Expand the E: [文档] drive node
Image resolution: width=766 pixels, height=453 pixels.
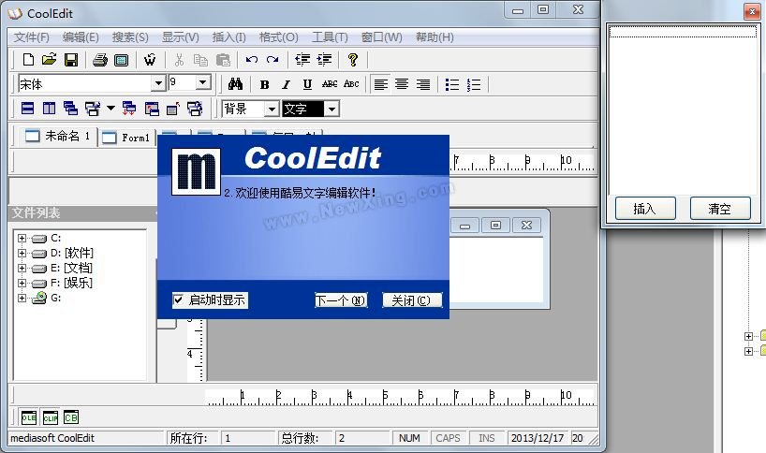22,268
